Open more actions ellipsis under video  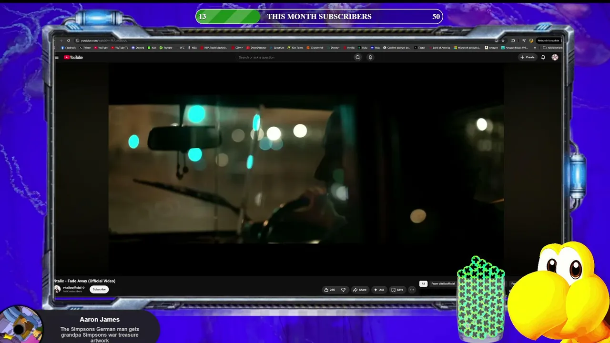pyautogui.click(x=412, y=290)
